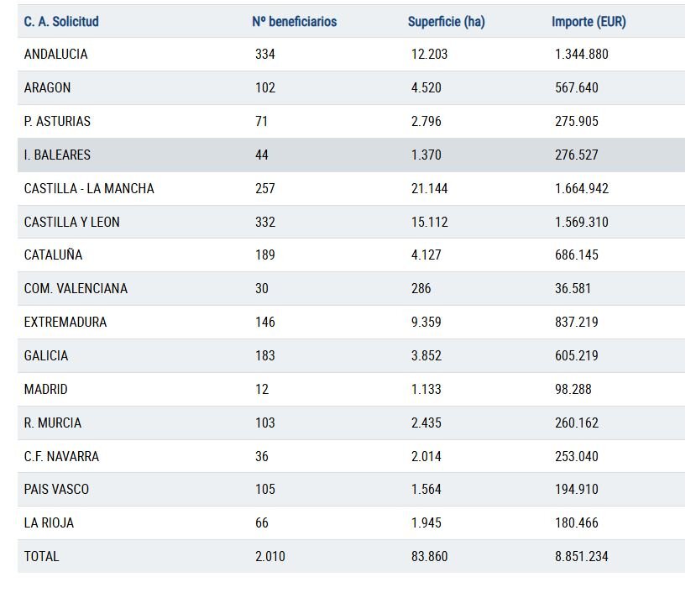Viewport: 696px width, 609px height.
Task: Click the C. A. Solicitud column header
Action: [61, 21]
